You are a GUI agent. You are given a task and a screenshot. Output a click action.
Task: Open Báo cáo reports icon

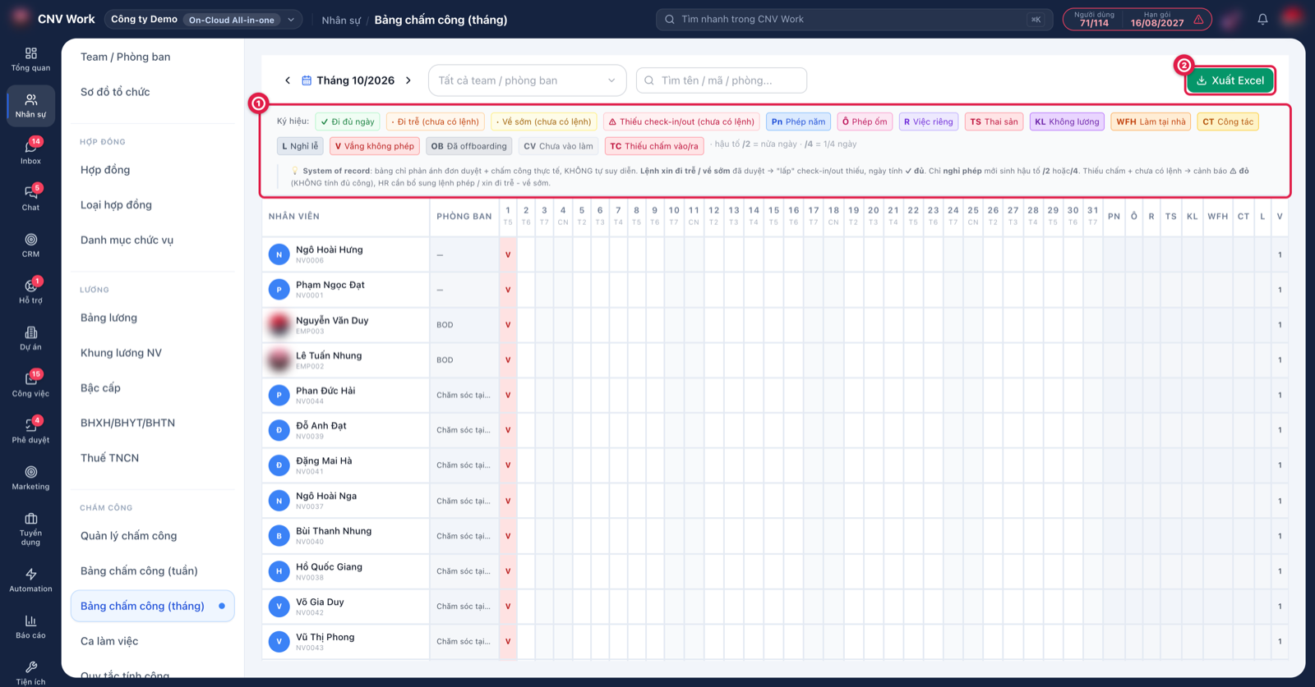point(30,627)
